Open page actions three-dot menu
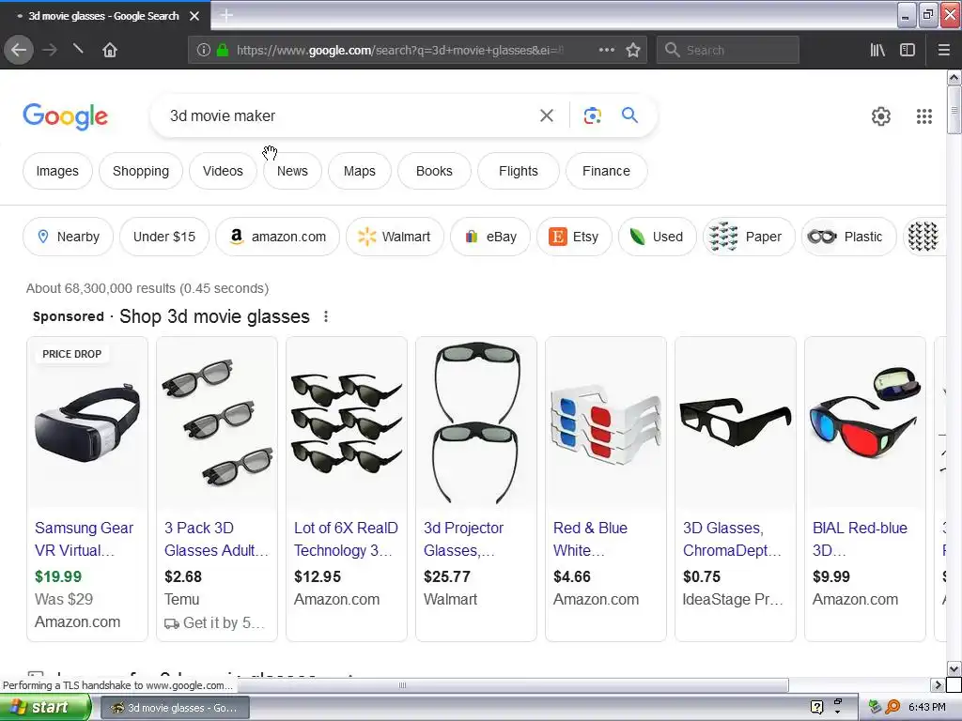 606,50
